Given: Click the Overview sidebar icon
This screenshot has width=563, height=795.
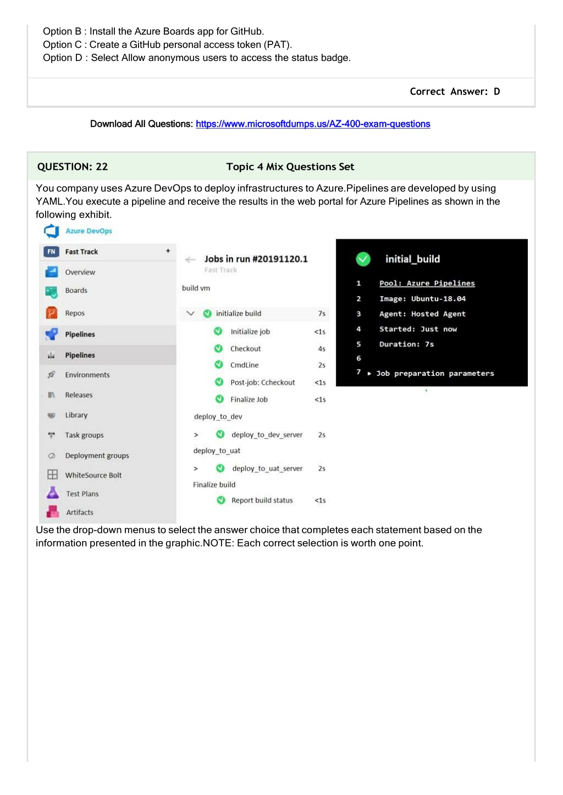Looking at the screenshot, I should 52,272.
